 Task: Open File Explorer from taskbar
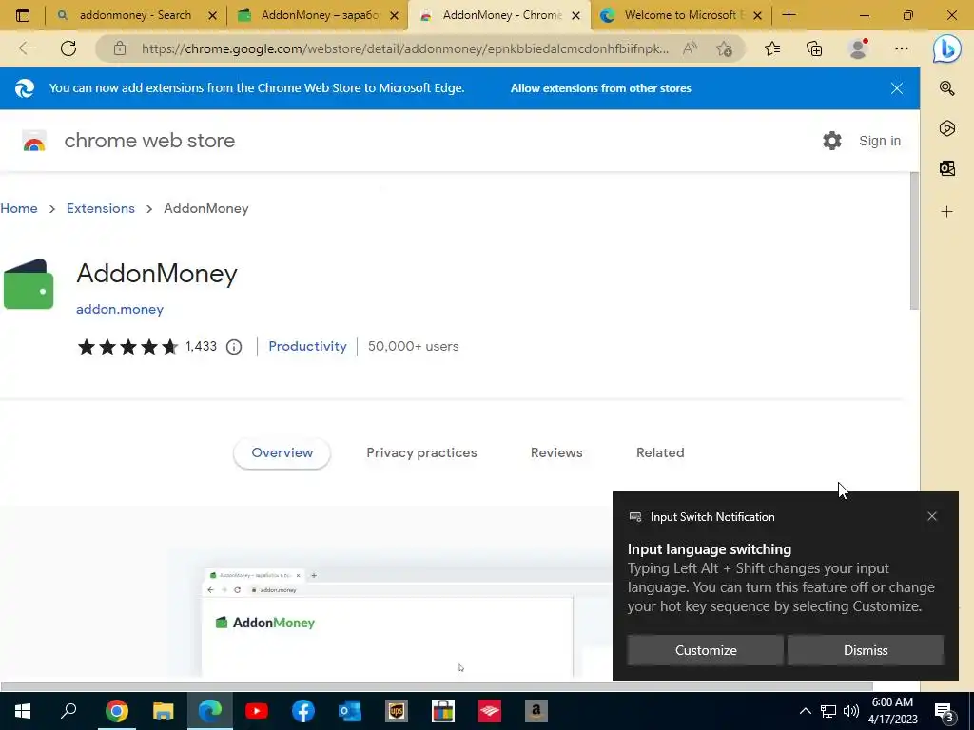click(164, 711)
